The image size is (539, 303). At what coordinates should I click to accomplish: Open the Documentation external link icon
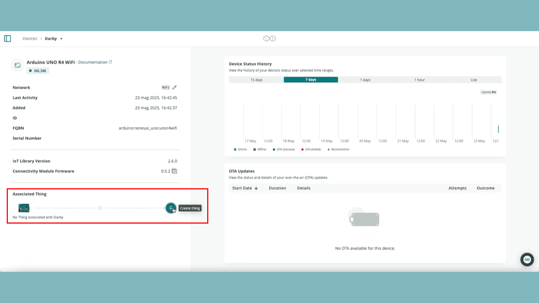[x=110, y=62]
